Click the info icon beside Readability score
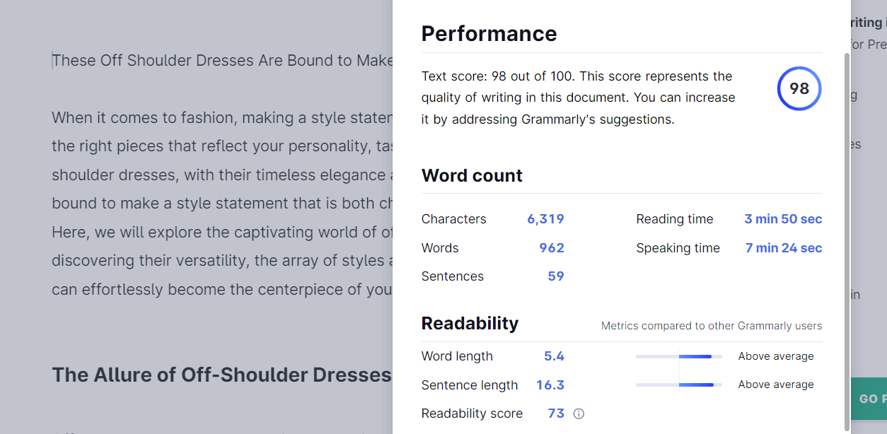 pyautogui.click(x=579, y=414)
